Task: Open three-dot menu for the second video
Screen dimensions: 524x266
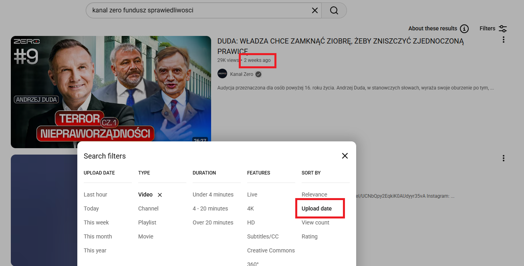Action: (x=504, y=158)
